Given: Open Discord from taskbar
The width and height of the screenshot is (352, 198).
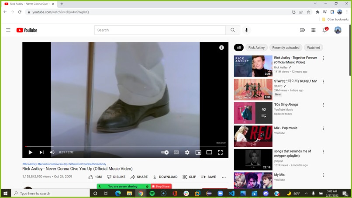Looking at the screenshot, I should (x=266, y=193).
